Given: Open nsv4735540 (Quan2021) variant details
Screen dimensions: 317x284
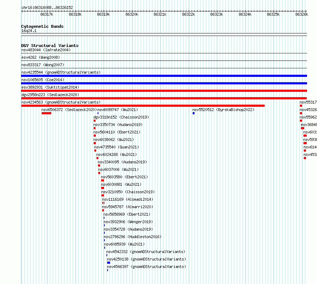Looking at the screenshot, I should click(x=116, y=147).
